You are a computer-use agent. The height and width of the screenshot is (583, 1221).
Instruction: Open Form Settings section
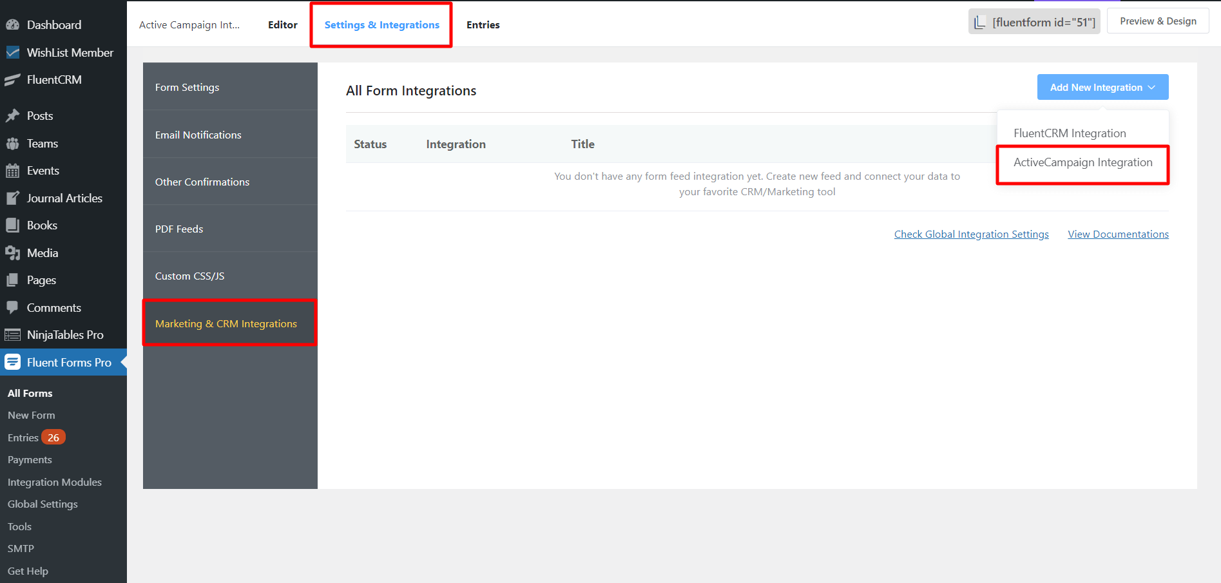(230, 87)
